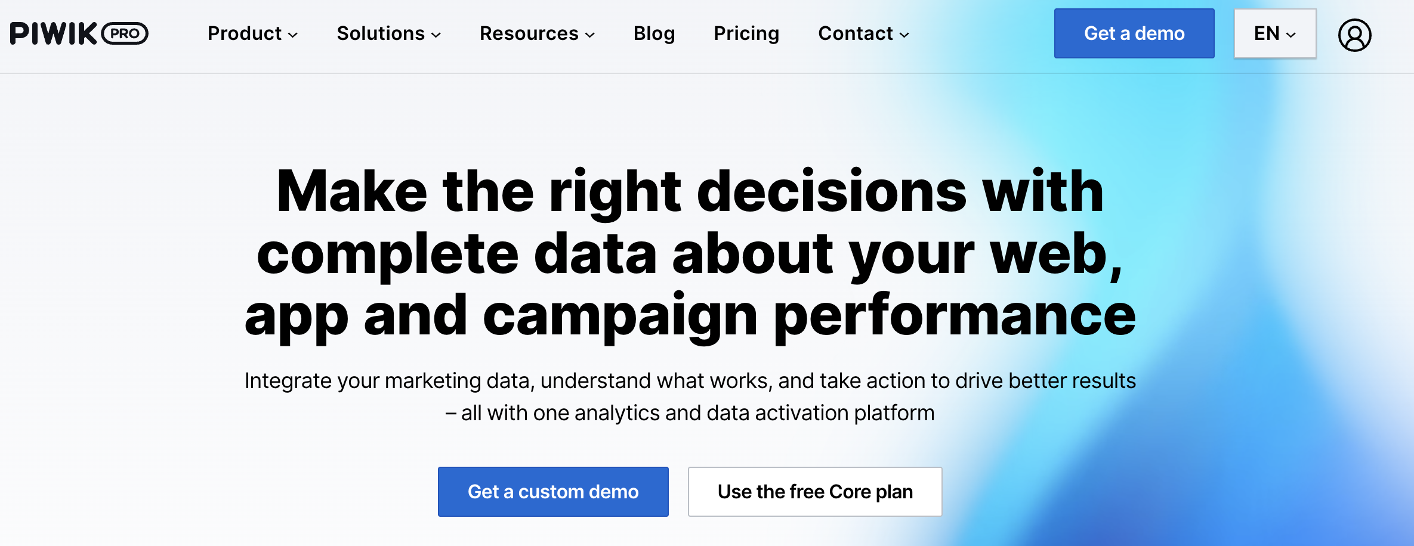Open the EN language selector
This screenshot has width=1414, height=546.
coord(1274,34)
